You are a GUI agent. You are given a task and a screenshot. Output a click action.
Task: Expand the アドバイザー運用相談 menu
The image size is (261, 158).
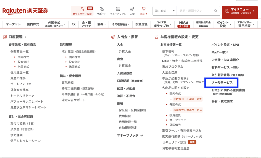click(x=246, y=24)
